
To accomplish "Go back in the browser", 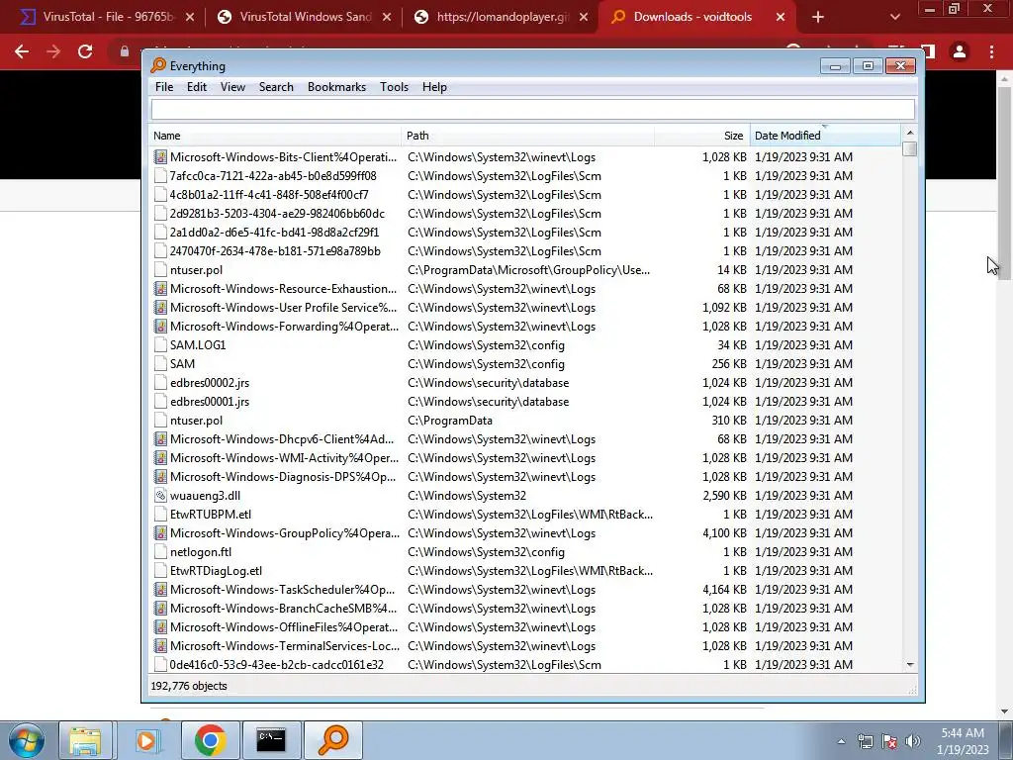I will pyautogui.click(x=22, y=51).
